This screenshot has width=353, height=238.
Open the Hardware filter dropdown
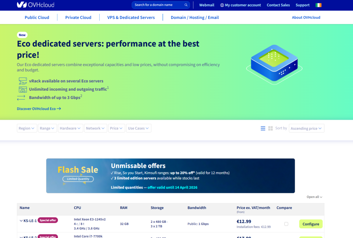click(x=70, y=128)
